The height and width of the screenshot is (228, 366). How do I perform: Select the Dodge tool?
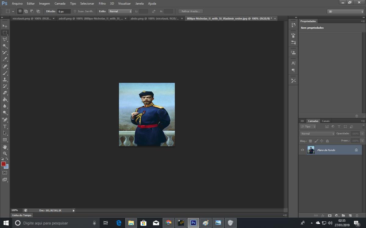click(5, 113)
